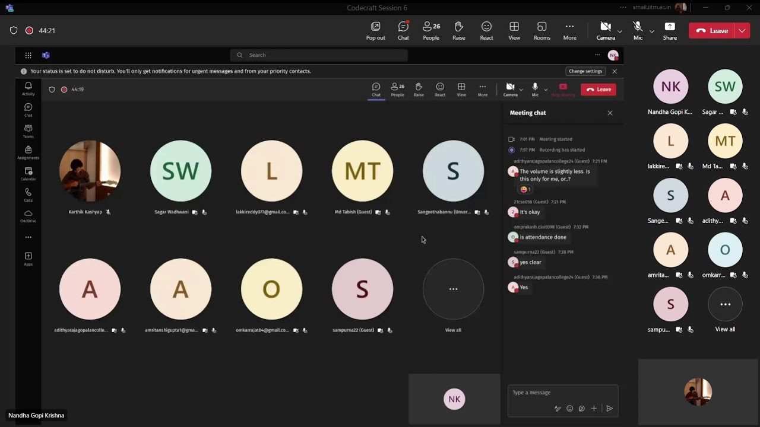Screen dimensions: 760x427
Task: Open OneDrive in shared Teams sidebar
Action: (28, 216)
